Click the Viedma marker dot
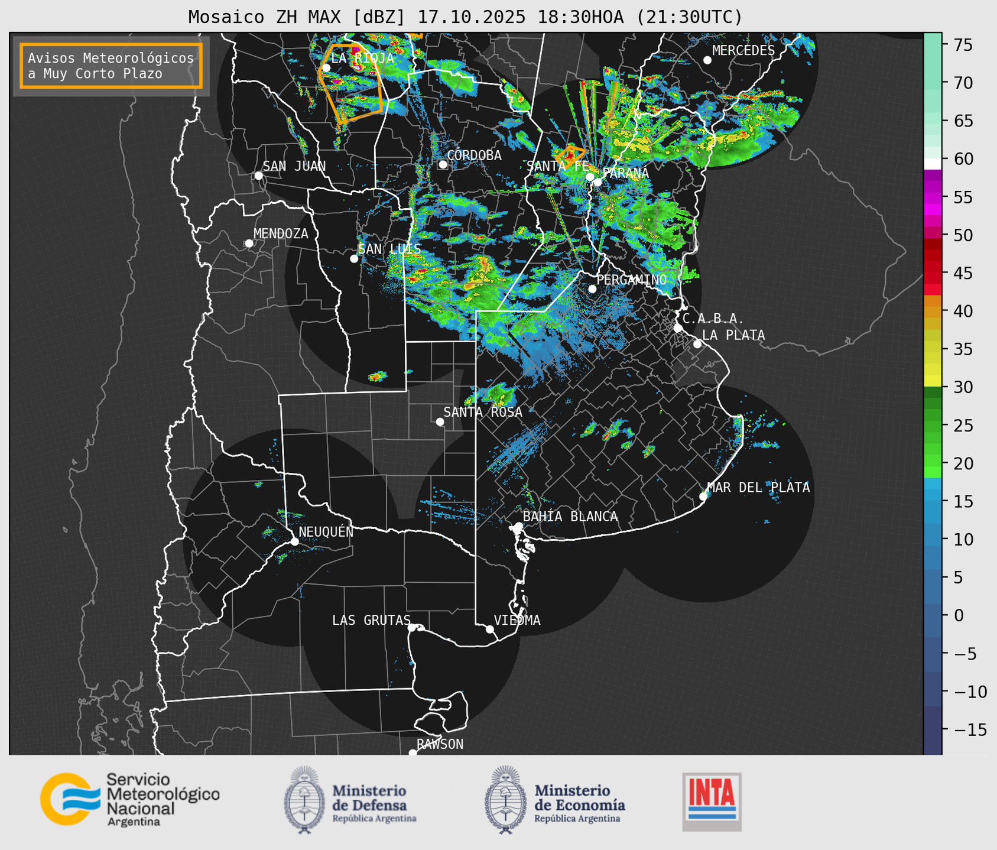Viewport: 997px width, 850px height. [490, 629]
